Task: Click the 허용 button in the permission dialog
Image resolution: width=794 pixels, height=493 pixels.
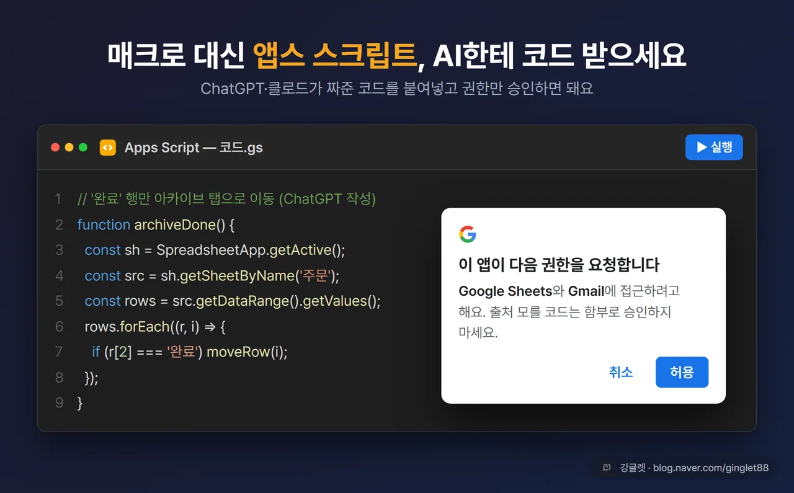Action: tap(682, 372)
